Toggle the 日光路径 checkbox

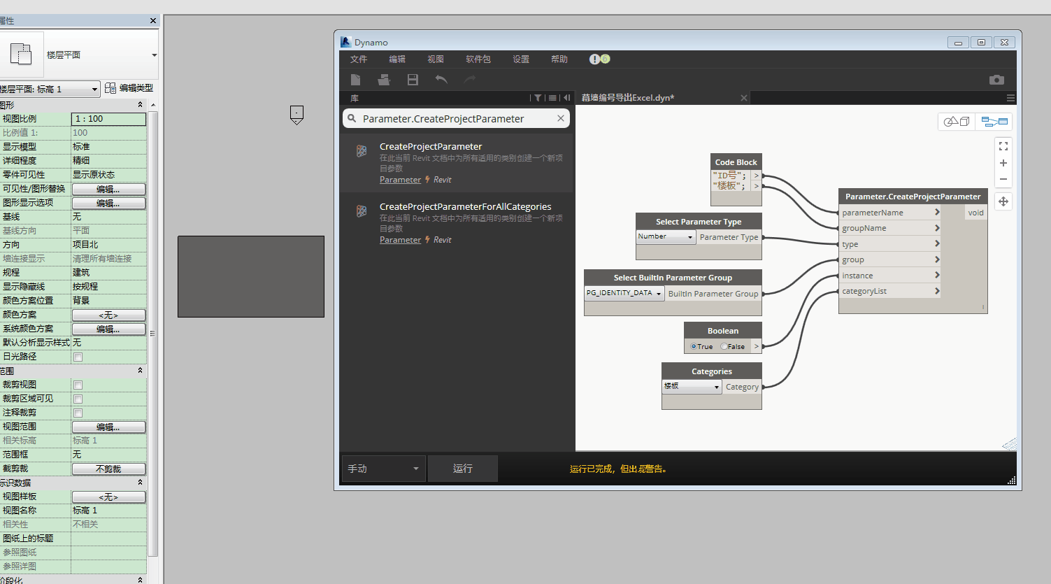[x=78, y=357]
